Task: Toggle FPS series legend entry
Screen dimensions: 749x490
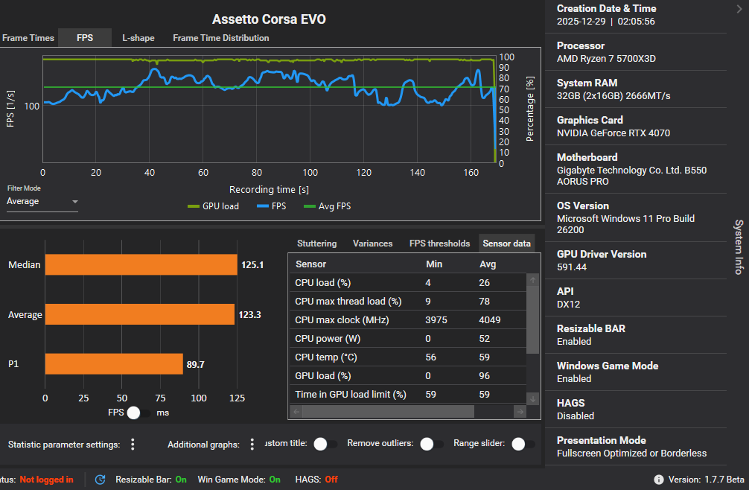Action: click(x=271, y=206)
